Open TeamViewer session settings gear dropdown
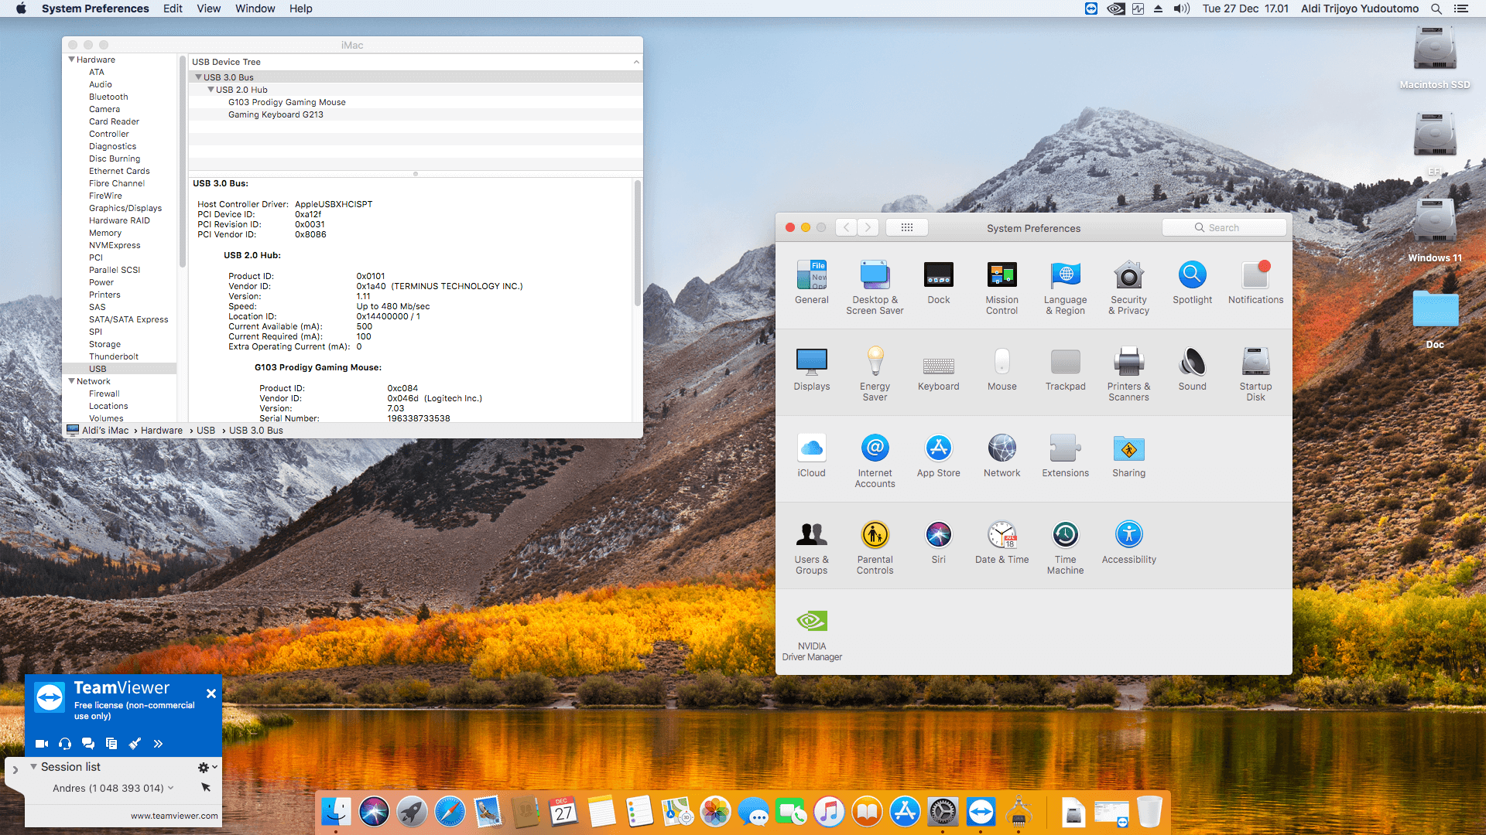Viewport: 1486px width, 835px height. (207, 767)
